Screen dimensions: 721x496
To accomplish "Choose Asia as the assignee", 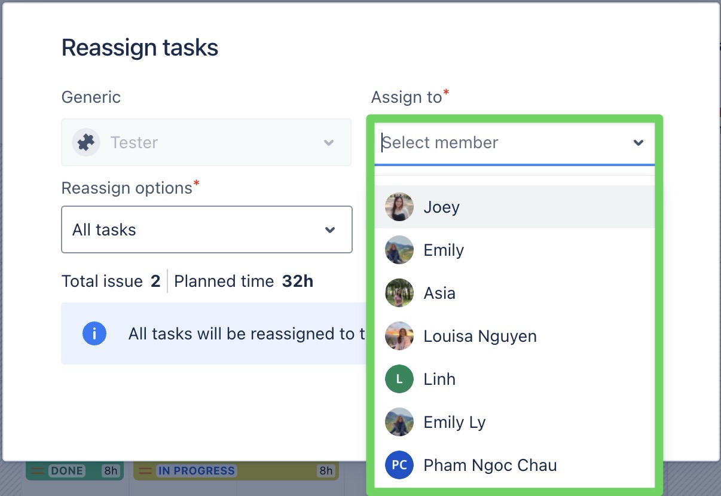I will 439,293.
